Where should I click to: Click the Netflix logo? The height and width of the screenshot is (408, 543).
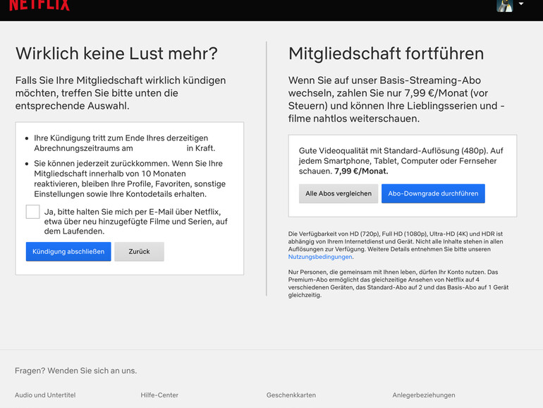[x=39, y=5]
